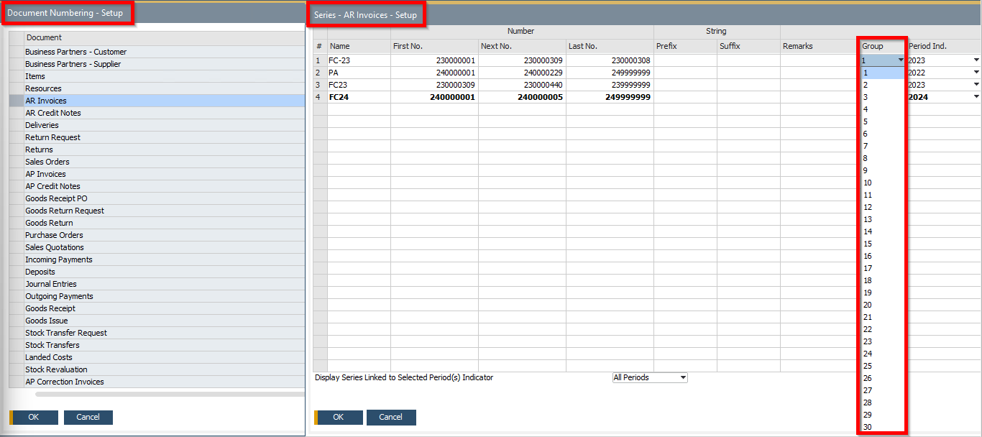
Task: Open Period Ind. dropdown for FC24 row
Action: [976, 97]
